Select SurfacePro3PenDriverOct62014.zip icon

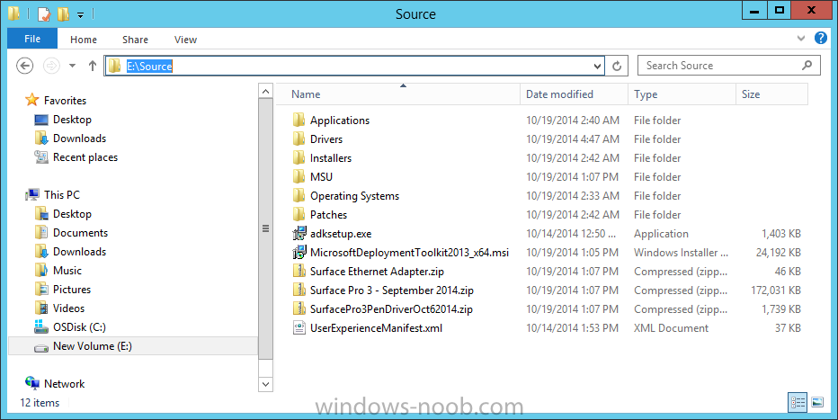pyautogui.click(x=299, y=308)
